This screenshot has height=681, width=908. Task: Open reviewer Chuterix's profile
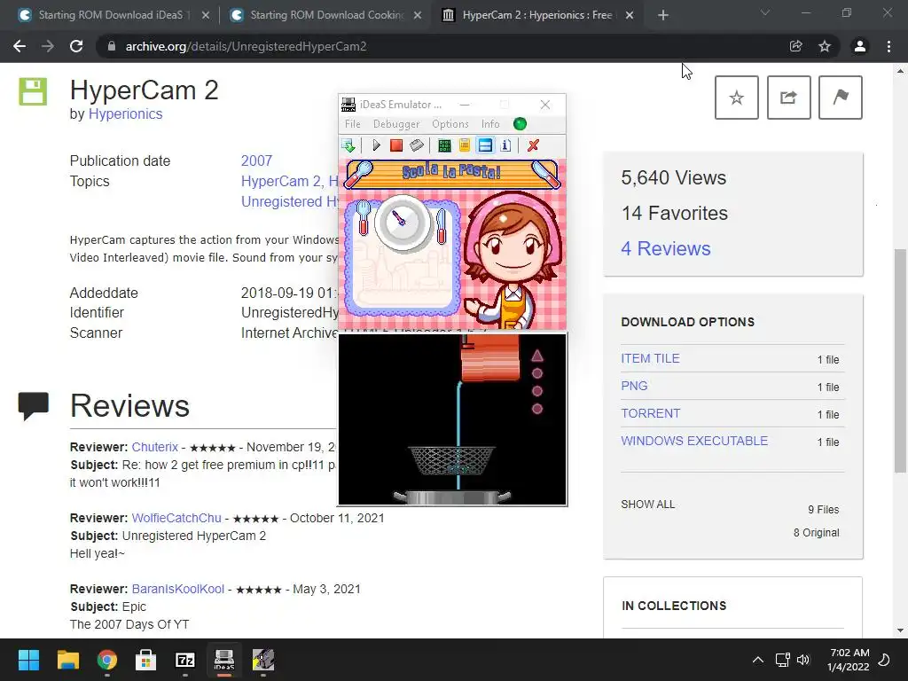pyautogui.click(x=154, y=447)
